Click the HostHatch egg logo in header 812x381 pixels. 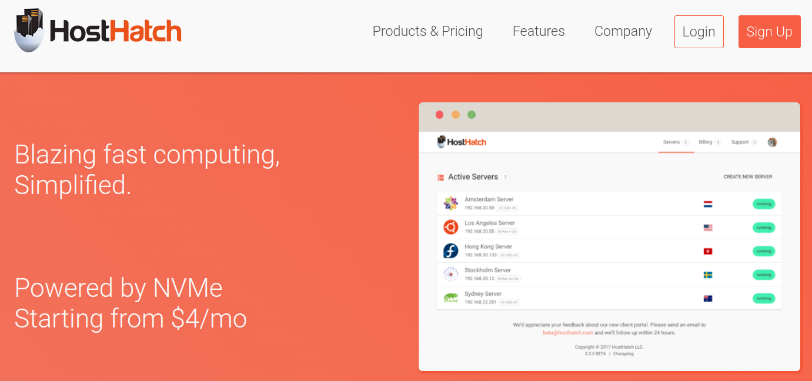pyautogui.click(x=98, y=31)
